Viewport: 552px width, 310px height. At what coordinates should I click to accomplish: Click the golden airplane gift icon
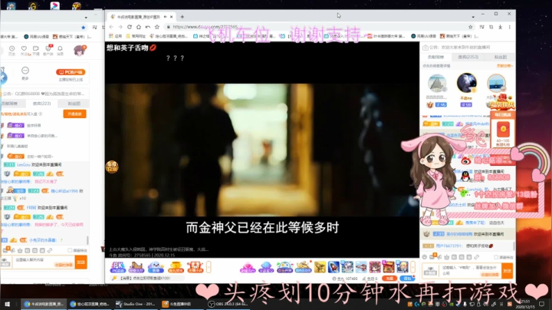pyautogui.click(x=303, y=267)
